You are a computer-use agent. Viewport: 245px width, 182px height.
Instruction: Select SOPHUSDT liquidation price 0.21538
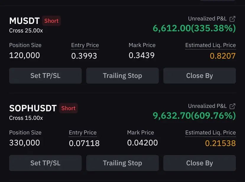(220, 143)
